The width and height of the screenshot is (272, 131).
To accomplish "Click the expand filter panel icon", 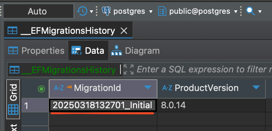I will pos(128,70).
